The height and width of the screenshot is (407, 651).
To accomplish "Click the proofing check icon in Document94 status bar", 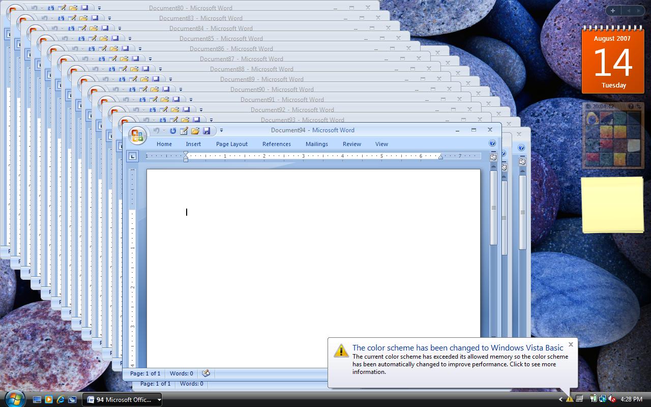I will point(206,373).
